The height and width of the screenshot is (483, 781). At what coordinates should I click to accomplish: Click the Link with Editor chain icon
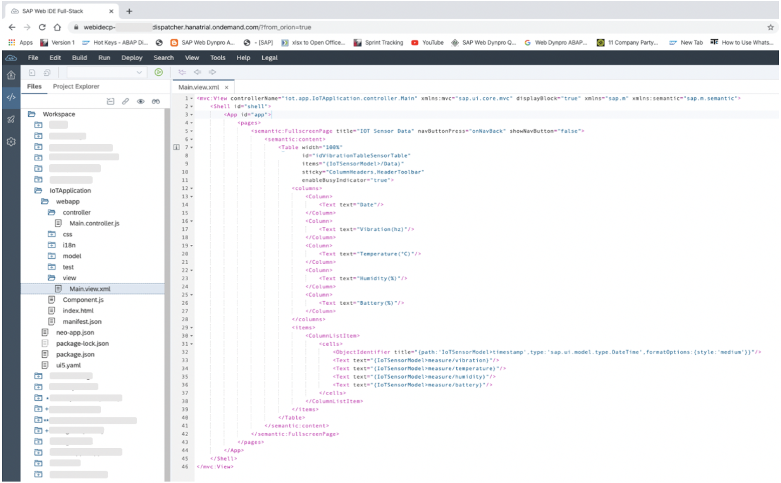pyautogui.click(x=125, y=101)
